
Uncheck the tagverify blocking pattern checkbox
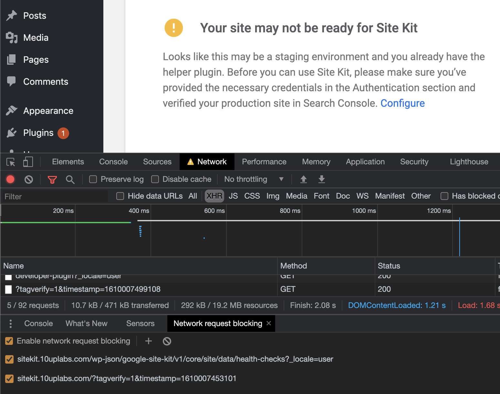[x=9, y=378]
